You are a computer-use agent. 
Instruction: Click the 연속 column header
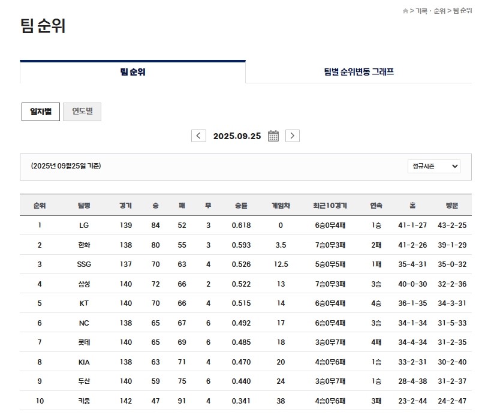376,206
